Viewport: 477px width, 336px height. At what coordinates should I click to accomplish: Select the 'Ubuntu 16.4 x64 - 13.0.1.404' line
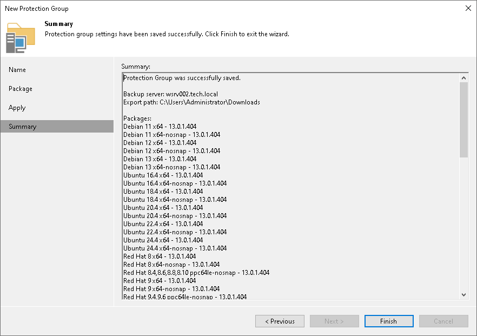point(163,175)
